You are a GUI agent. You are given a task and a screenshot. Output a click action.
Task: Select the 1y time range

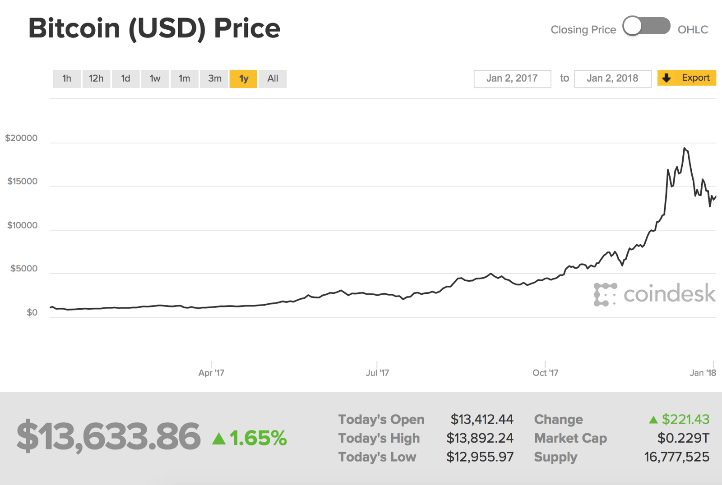244,79
